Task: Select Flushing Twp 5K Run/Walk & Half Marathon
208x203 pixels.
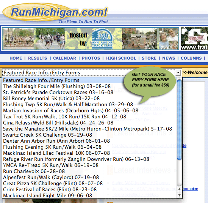Action: (89, 105)
